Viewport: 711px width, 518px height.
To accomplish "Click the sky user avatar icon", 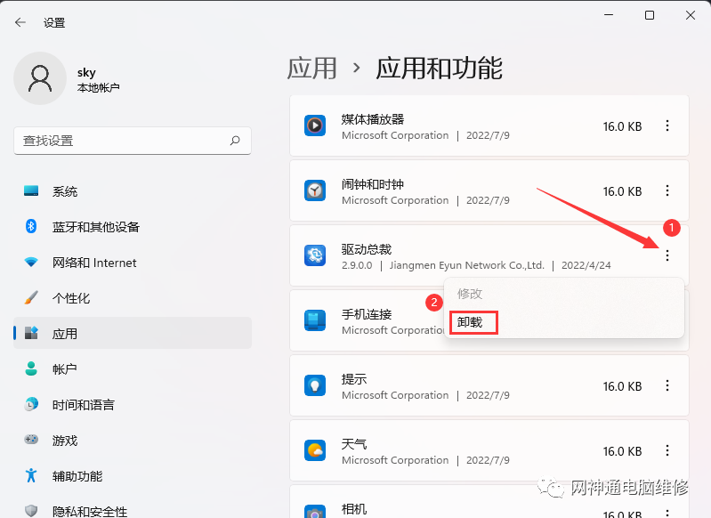I will (x=40, y=78).
